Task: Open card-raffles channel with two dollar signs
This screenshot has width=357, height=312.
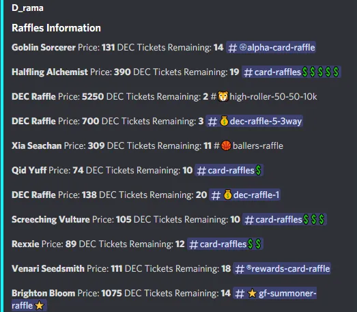Action: pos(225,244)
